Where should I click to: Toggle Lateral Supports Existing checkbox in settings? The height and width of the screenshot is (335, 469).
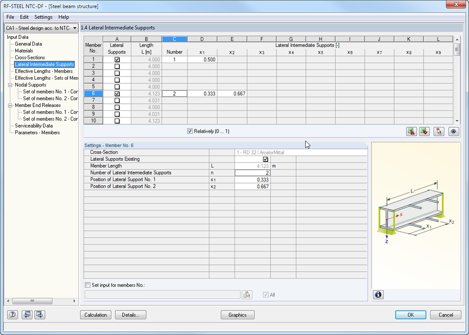tap(265, 159)
